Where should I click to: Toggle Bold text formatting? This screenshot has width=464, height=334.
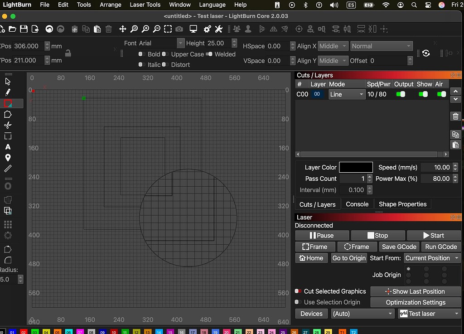coord(141,54)
